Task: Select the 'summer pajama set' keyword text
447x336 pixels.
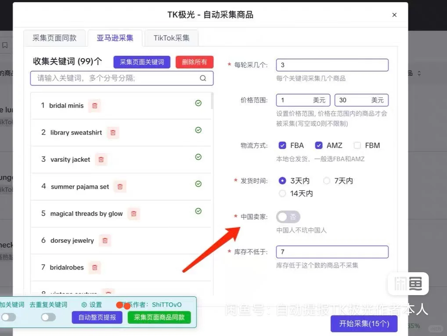Action: 80,187
